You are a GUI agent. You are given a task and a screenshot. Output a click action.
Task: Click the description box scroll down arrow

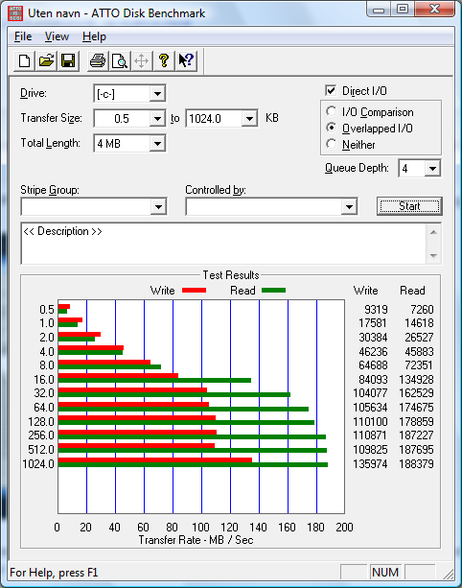click(x=433, y=256)
